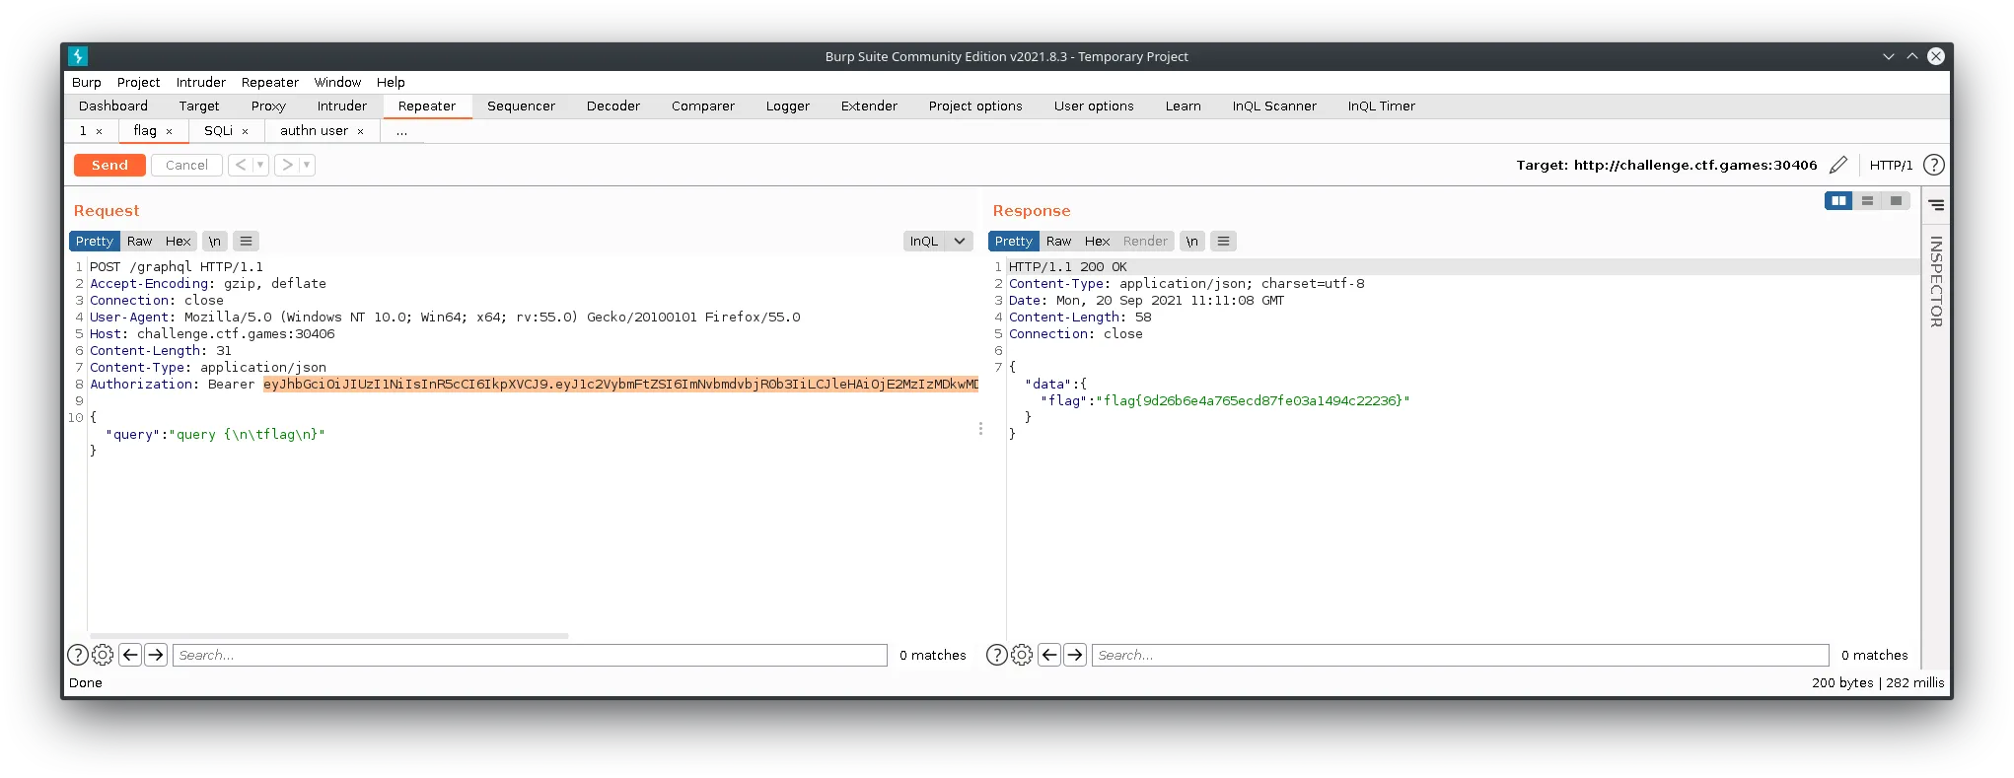Select the 'authn user' Repeater tab
Viewport: 2014px width, 778px height.
[x=314, y=130]
